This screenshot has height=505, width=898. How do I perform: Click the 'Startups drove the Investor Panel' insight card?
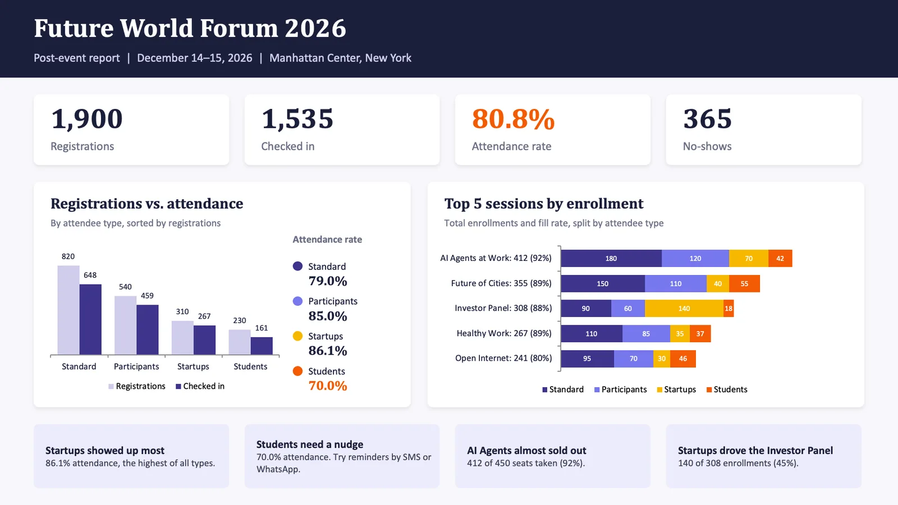pos(763,456)
